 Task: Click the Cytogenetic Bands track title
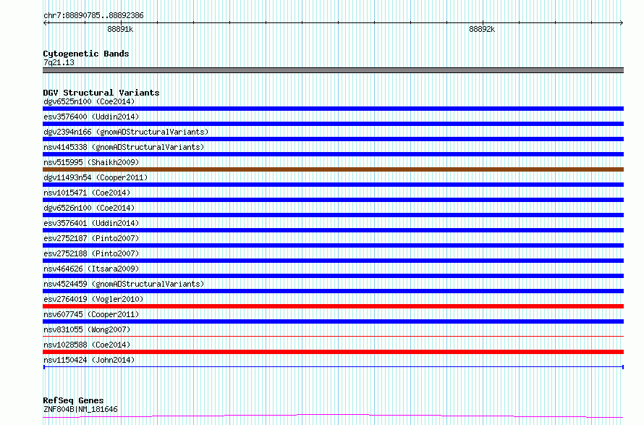[x=86, y=54]
